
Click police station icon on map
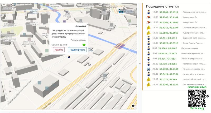pyautogui.click(x=121, y=11)
